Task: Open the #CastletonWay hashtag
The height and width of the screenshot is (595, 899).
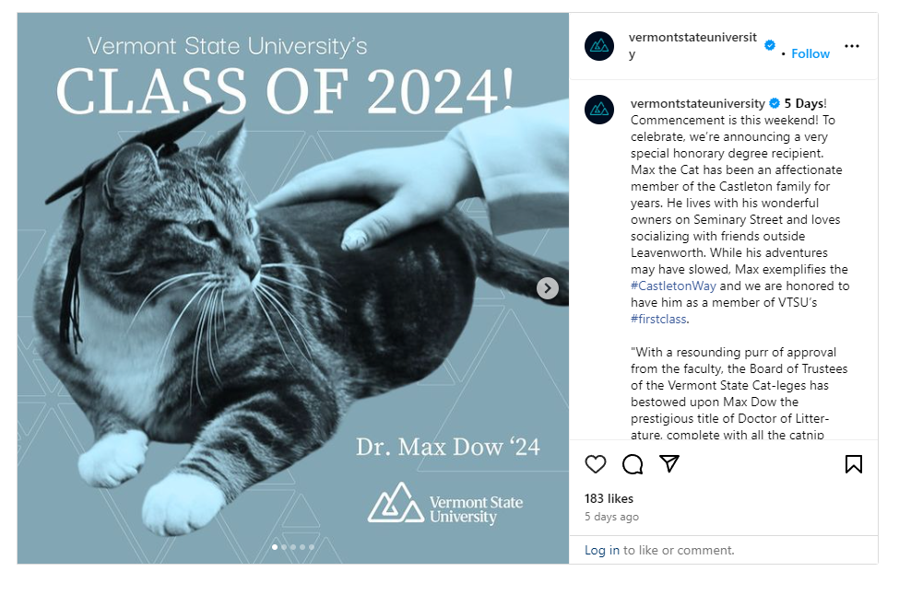Action: click(673, 286)
